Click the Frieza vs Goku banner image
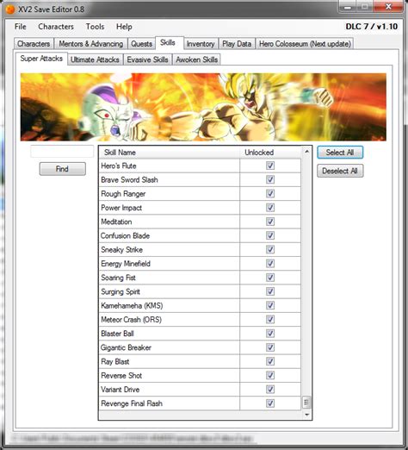This screenshot has width=408, height=450. [x=203, y=107]
